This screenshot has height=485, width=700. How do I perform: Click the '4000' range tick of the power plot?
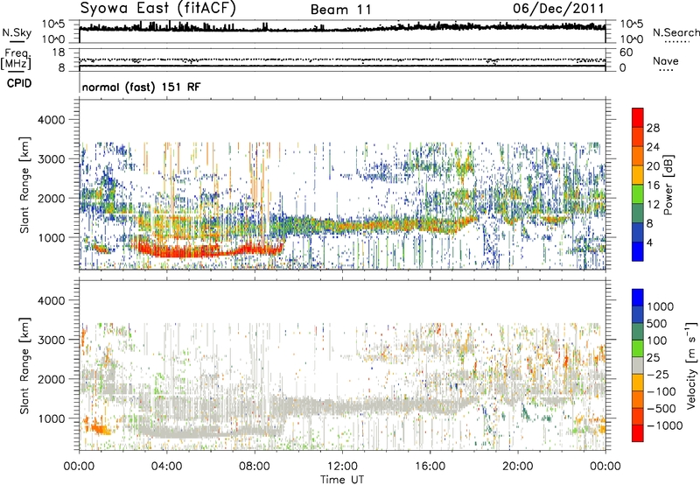[x=51, y=120]
